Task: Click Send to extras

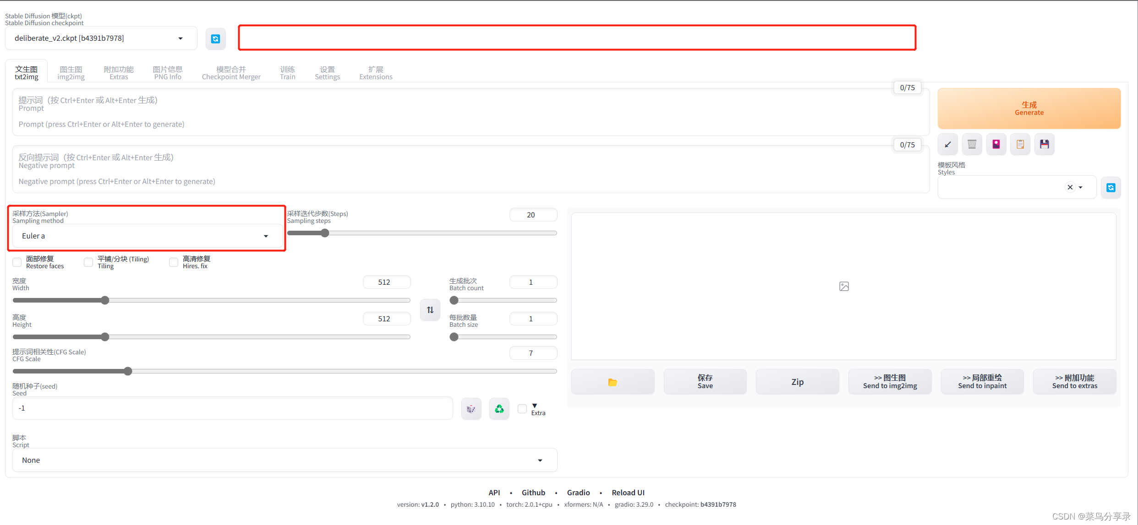Action: pyautogui.click(x=1075, y=382)
